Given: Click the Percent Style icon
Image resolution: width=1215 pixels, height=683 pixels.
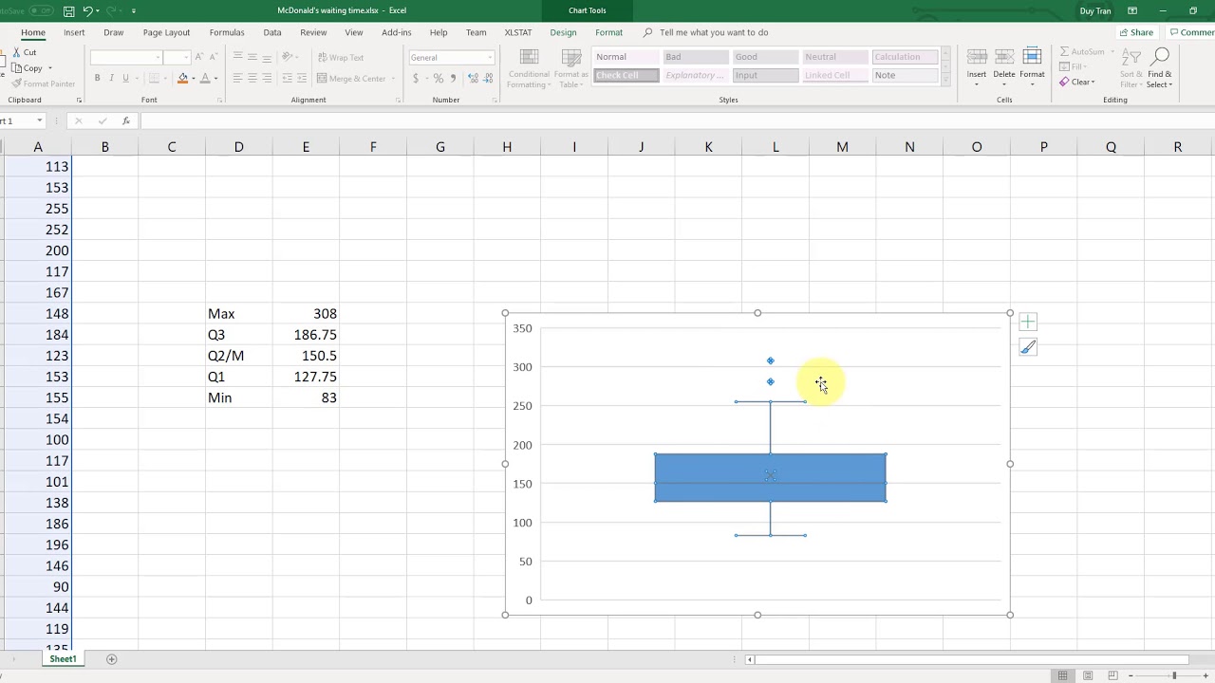Looking at the screenshot, I should click(x=438, y=79).
